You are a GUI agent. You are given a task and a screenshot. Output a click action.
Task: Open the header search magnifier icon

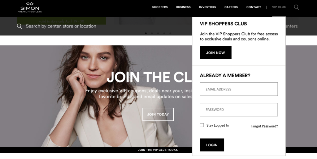coord(296,7)
